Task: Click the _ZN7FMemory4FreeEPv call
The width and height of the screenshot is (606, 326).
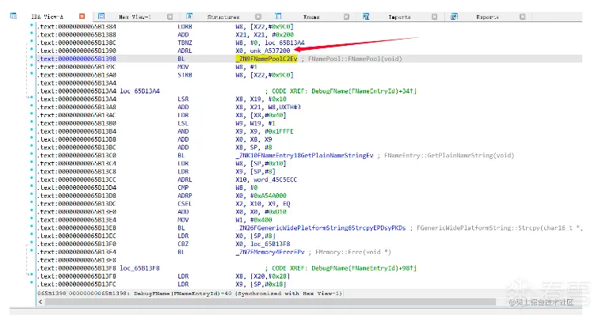Action: [x=270, y=252]
